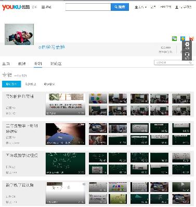The height and width of the screenshot is (207, 196).
Task: Select the highlighted blue sort option
Action: pyautogui.click(x=11, y=84)
